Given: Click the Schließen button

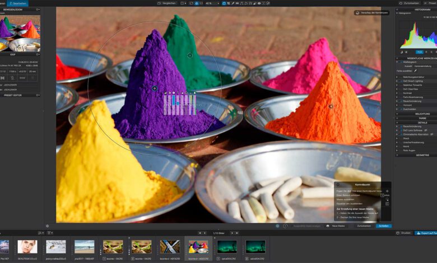Looking at the screenshot, I should pos(384,226).
